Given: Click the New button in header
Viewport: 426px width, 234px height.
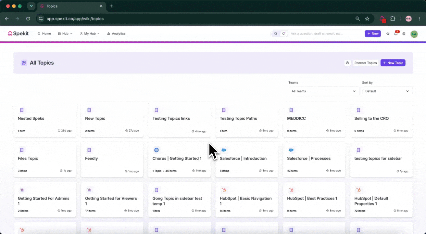Looking at the screenshot, I should [x=373, y=33].
